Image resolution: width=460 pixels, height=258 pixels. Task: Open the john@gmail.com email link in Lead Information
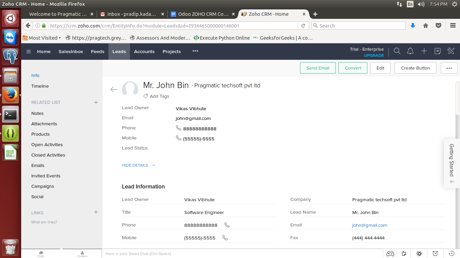pos(369,225)
